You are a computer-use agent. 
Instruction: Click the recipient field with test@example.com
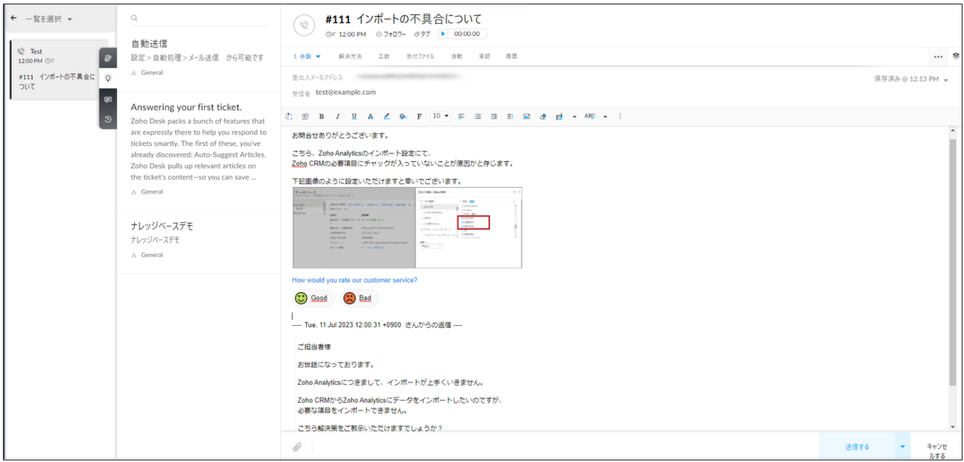345,93
